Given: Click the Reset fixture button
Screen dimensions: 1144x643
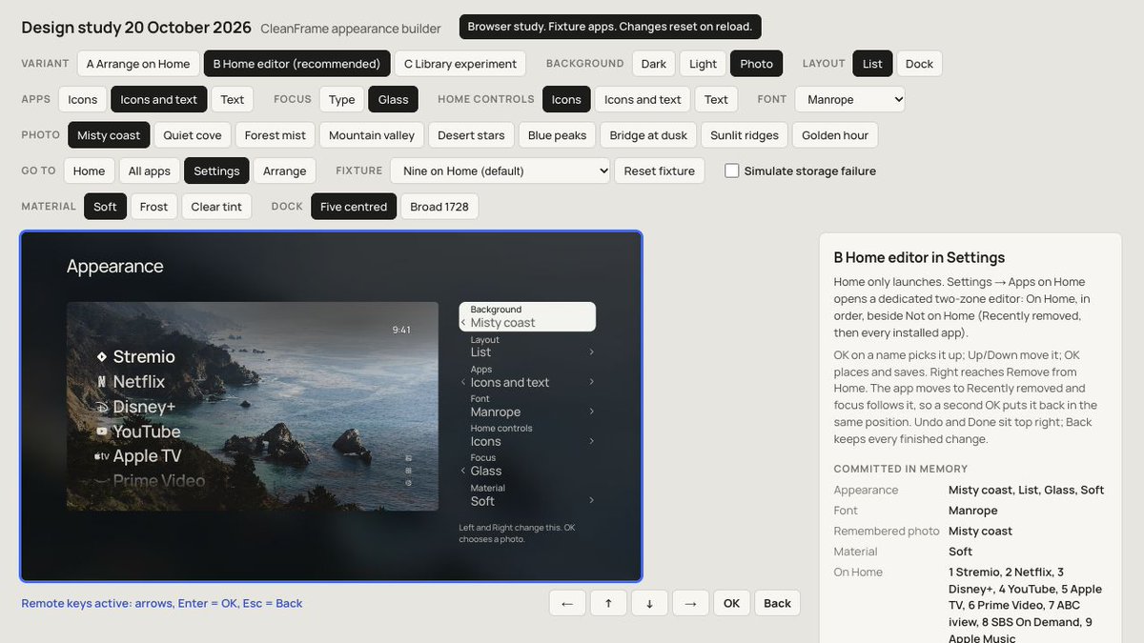Looking at the screenshot, I should coord(661,171).
